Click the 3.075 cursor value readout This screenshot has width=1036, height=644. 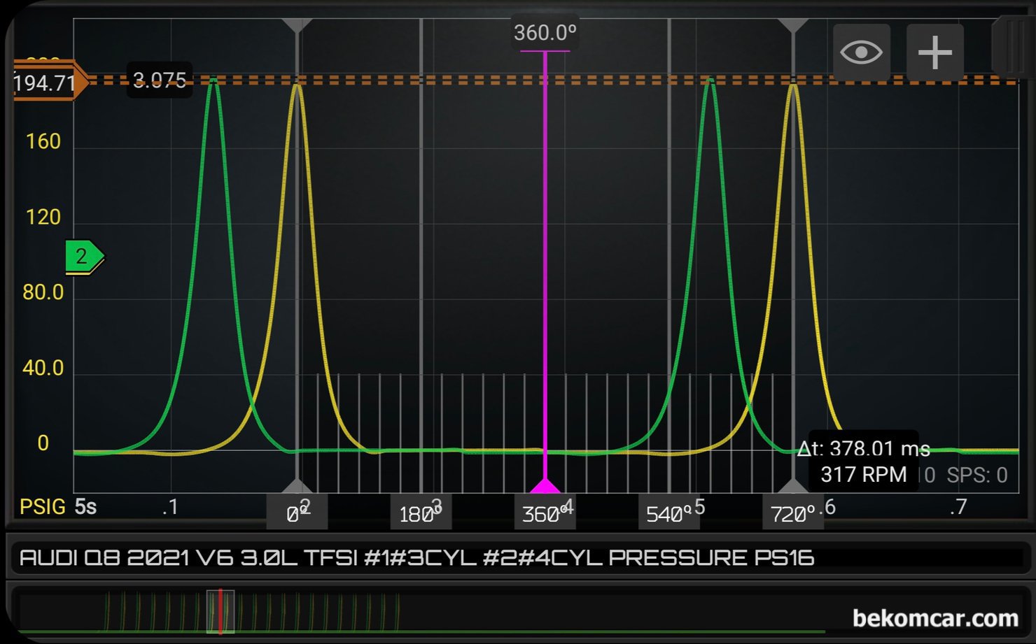160,80
